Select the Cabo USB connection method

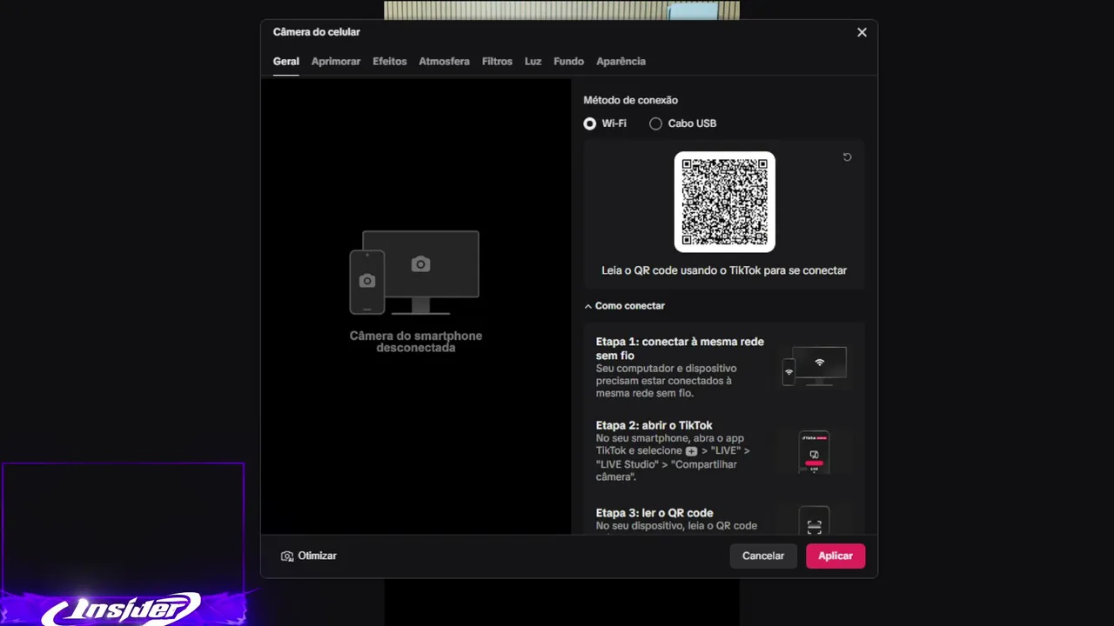(x=683, y=123)
